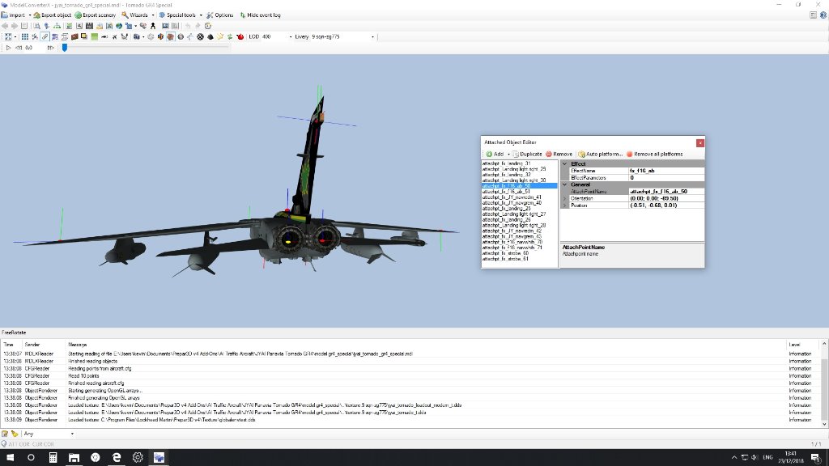Viewport: 829px width, 466px height.
Task: Select attachpt_fx_strobe_60 in the attachpoint list
Action: 505,253
